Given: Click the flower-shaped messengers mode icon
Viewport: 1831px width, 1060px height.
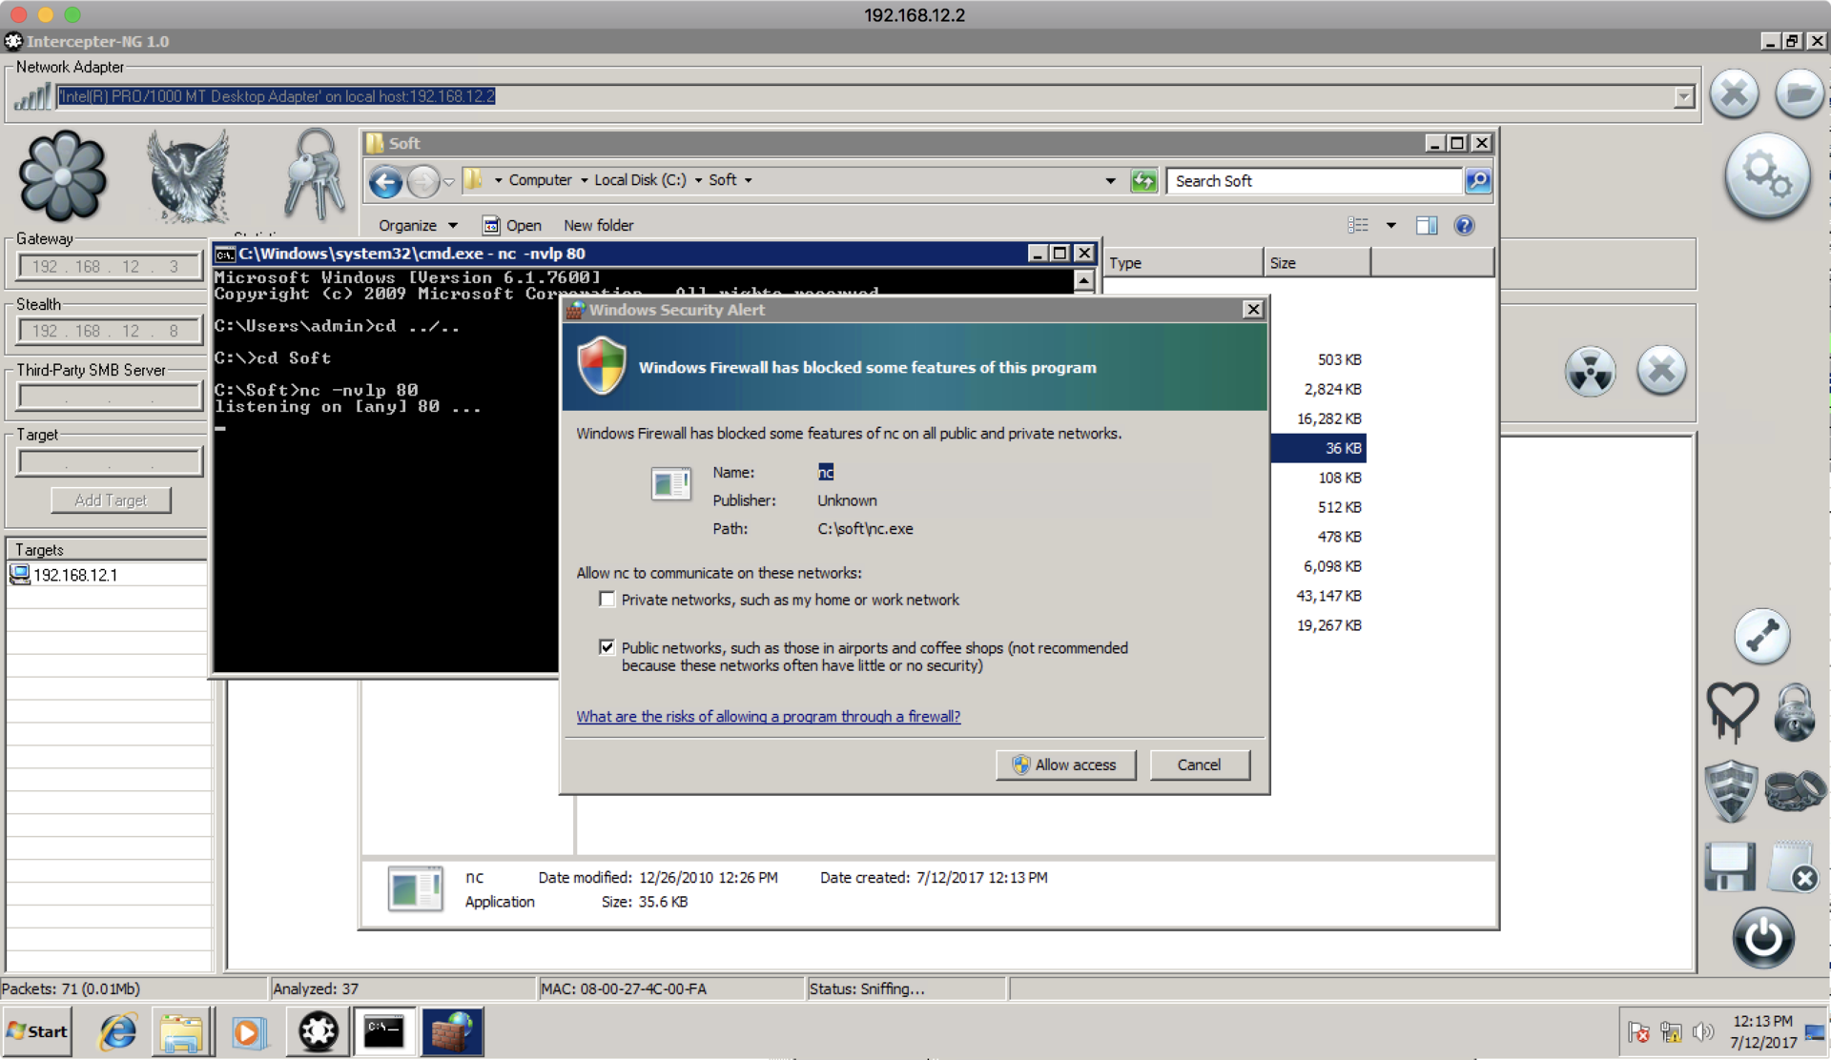Looking at the screenshot, I should (62, 176).
